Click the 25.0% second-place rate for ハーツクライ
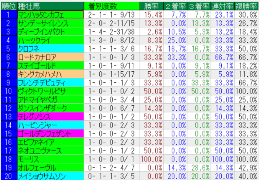 (175, 40)
